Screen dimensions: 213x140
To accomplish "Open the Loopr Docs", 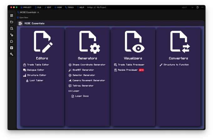I will (x=80, y=96).
